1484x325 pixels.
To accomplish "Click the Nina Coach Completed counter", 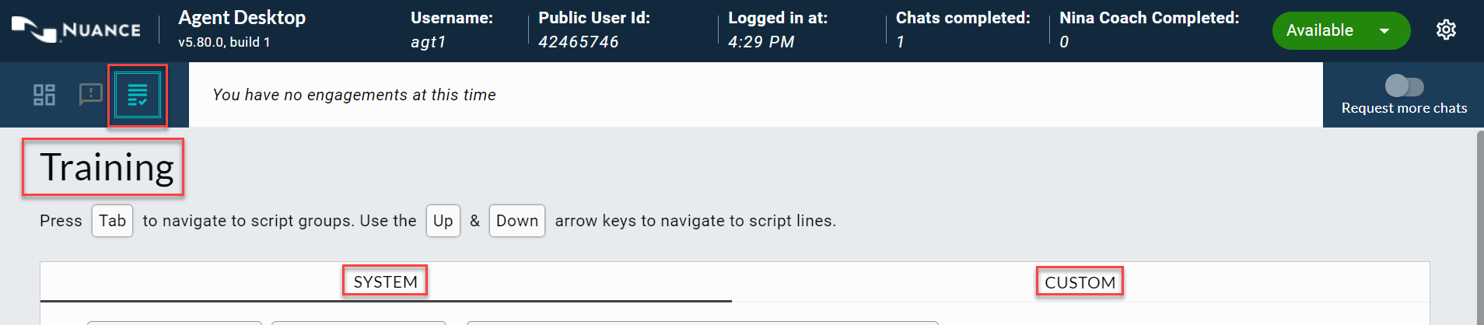I will click(1064, 42).
